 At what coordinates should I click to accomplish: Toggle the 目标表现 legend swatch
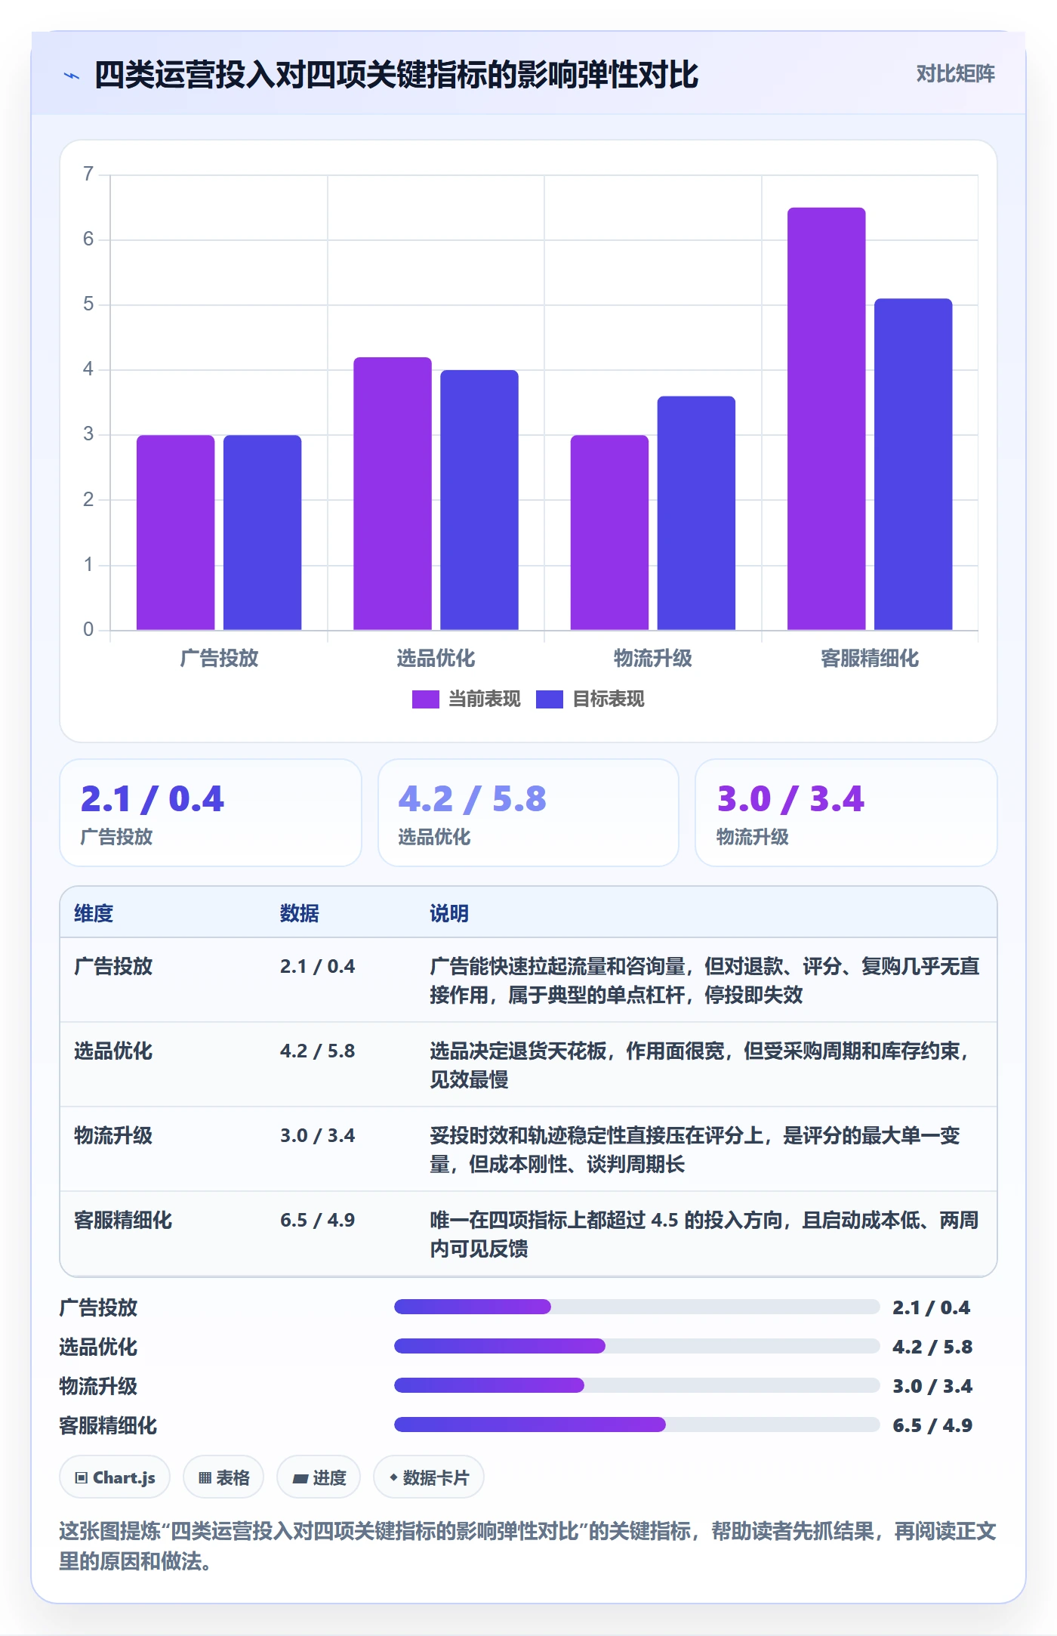(549, 699)
